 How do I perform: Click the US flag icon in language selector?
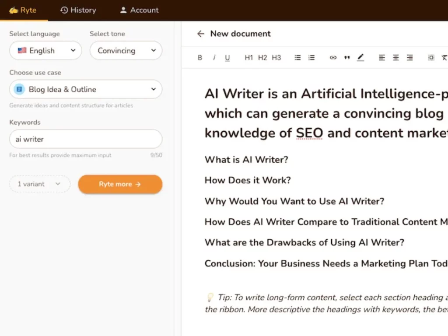point(22,51)
